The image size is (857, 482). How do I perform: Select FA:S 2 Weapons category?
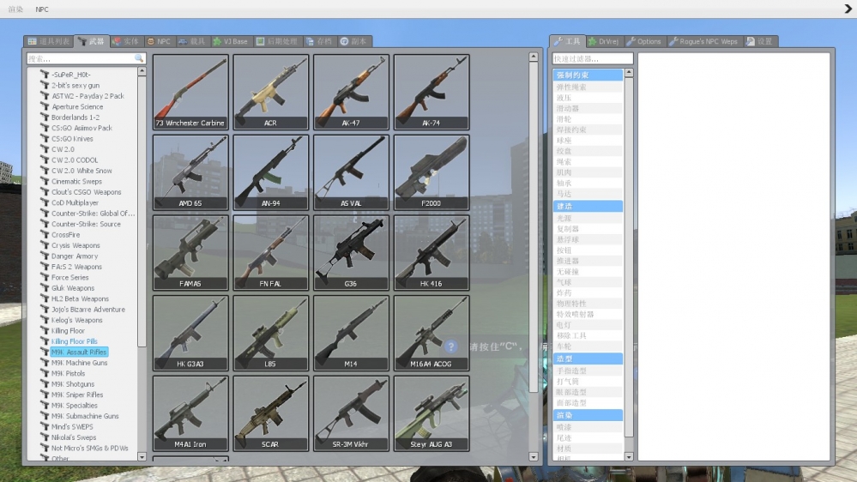click(x=76, y=267)
